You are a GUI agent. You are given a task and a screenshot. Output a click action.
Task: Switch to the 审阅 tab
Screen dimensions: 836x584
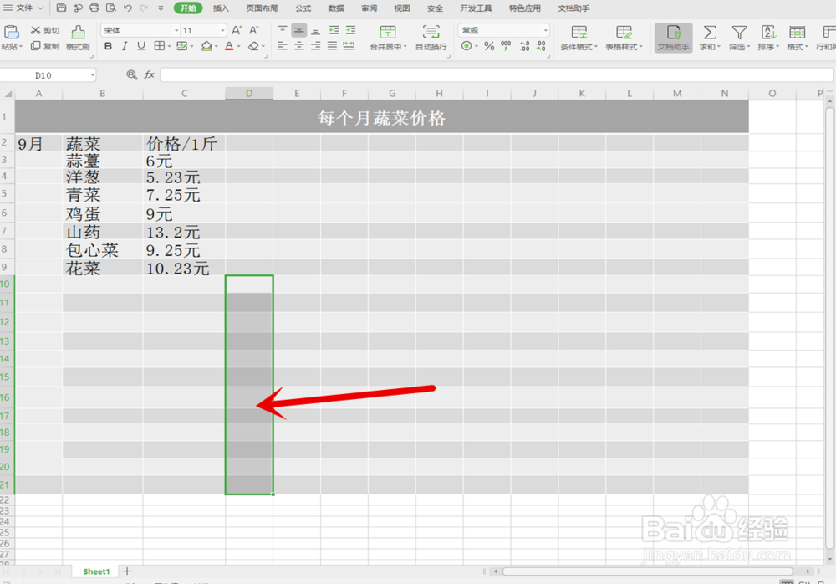pyautogui.click(x=369, y=8)
